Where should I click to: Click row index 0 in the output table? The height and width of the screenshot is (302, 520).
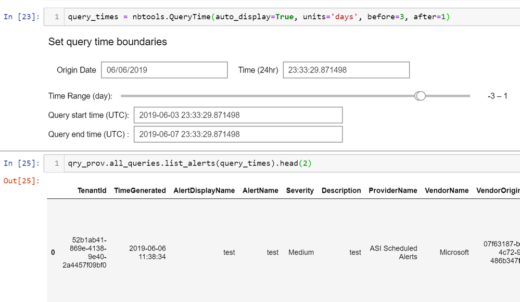[x=53, y=253]
